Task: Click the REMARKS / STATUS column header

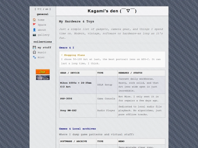Action: [141, 73]
